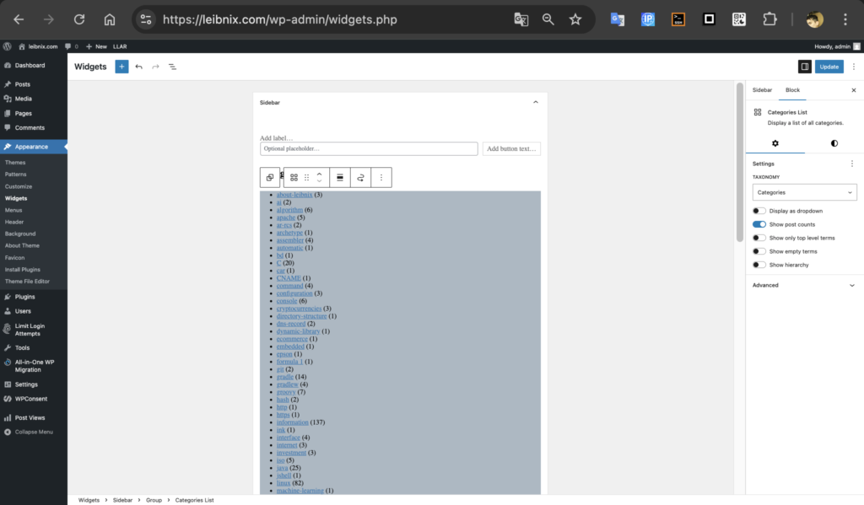
Task: Open Plugins in the admin menu
Action: pos(24,297)
